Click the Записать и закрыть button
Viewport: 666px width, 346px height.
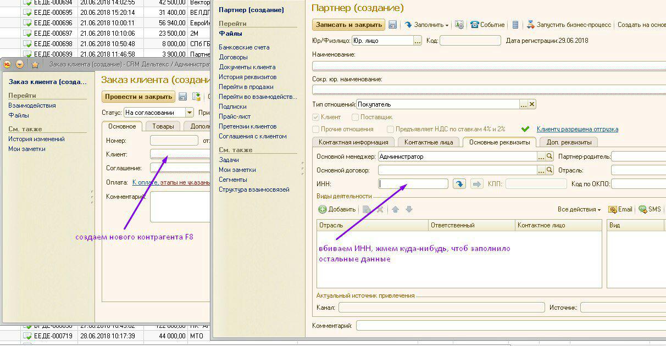tap(348, 25)
